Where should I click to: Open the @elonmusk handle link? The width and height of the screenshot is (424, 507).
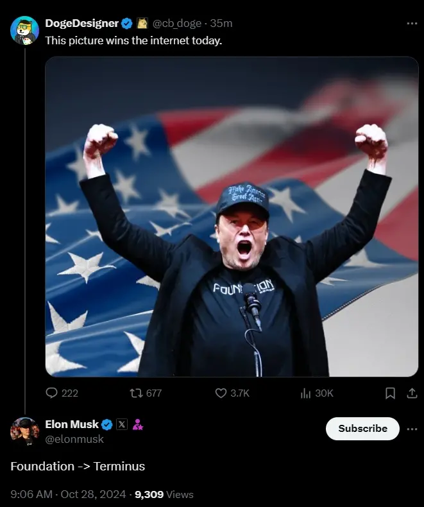click(x=74, y=439)
